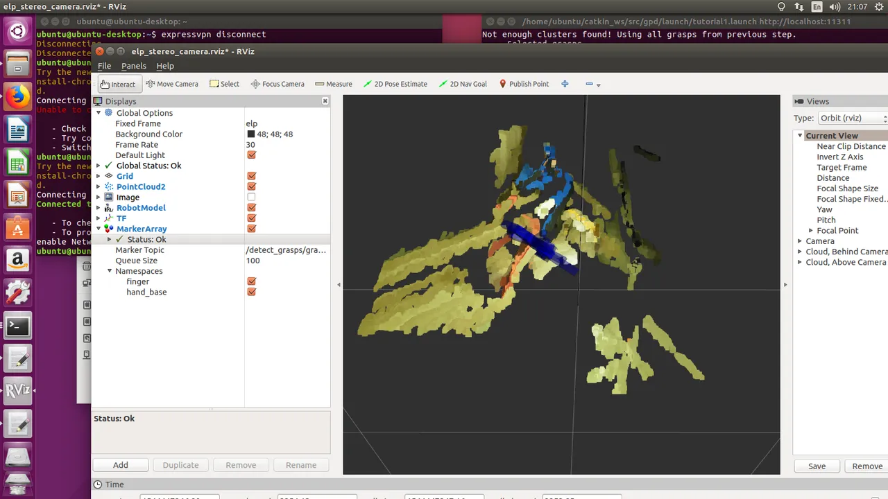
Task: Save the current view
Action: tap(817, 466)
